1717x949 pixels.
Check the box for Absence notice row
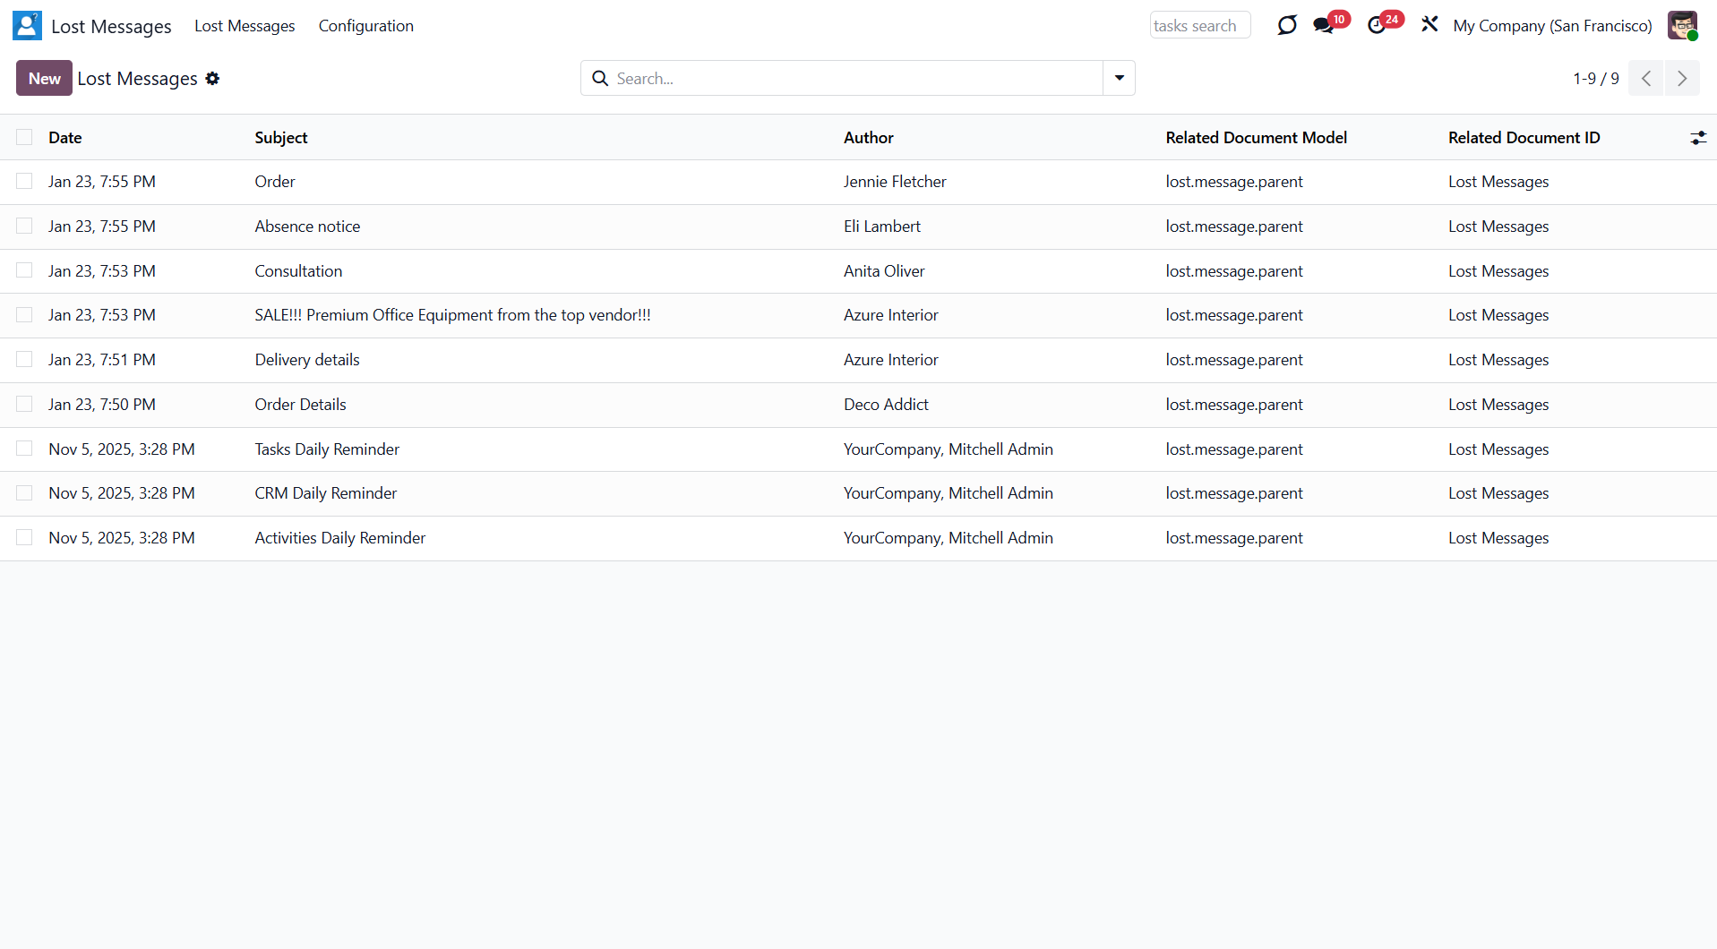pyautogui.click(x=24, y=227)
